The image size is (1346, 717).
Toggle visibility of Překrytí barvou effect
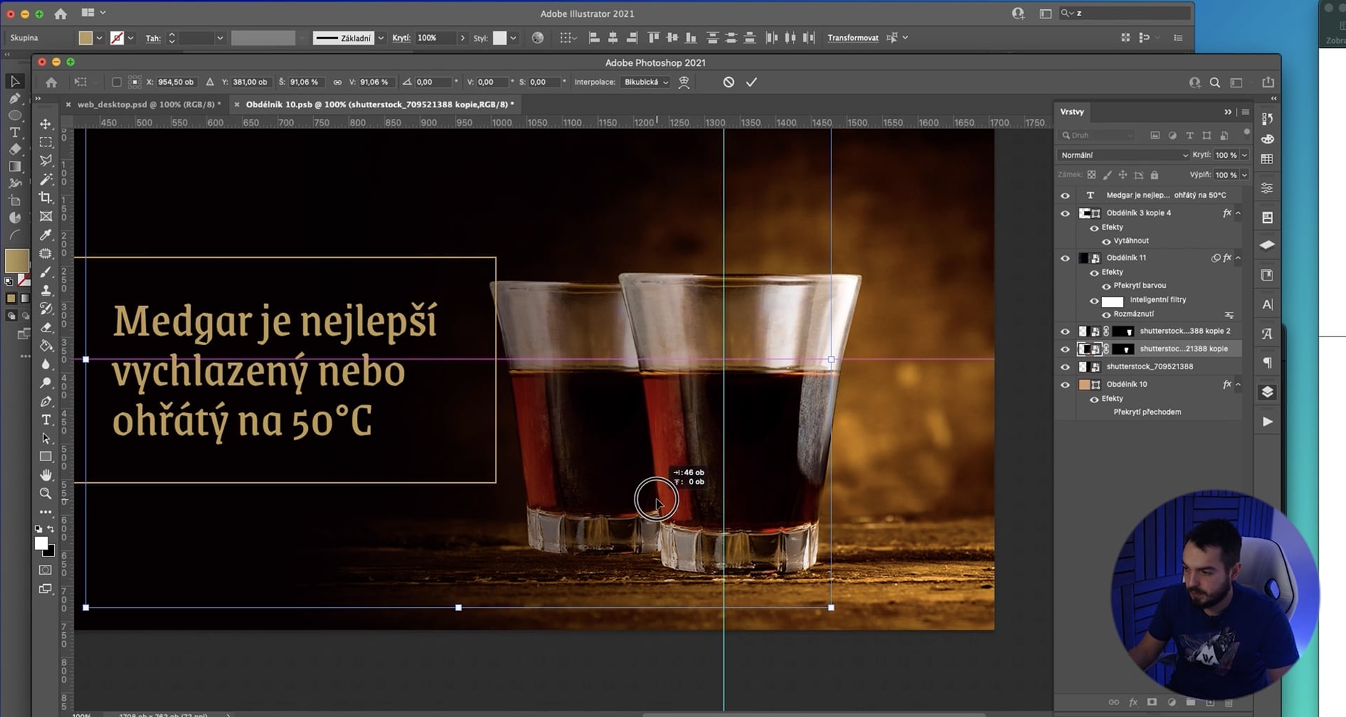(x=1106, y=286)
